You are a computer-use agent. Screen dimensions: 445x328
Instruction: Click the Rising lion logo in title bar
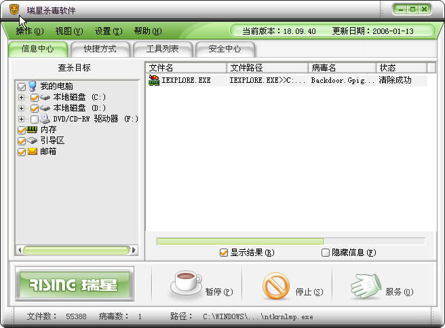tap(14, 10)
